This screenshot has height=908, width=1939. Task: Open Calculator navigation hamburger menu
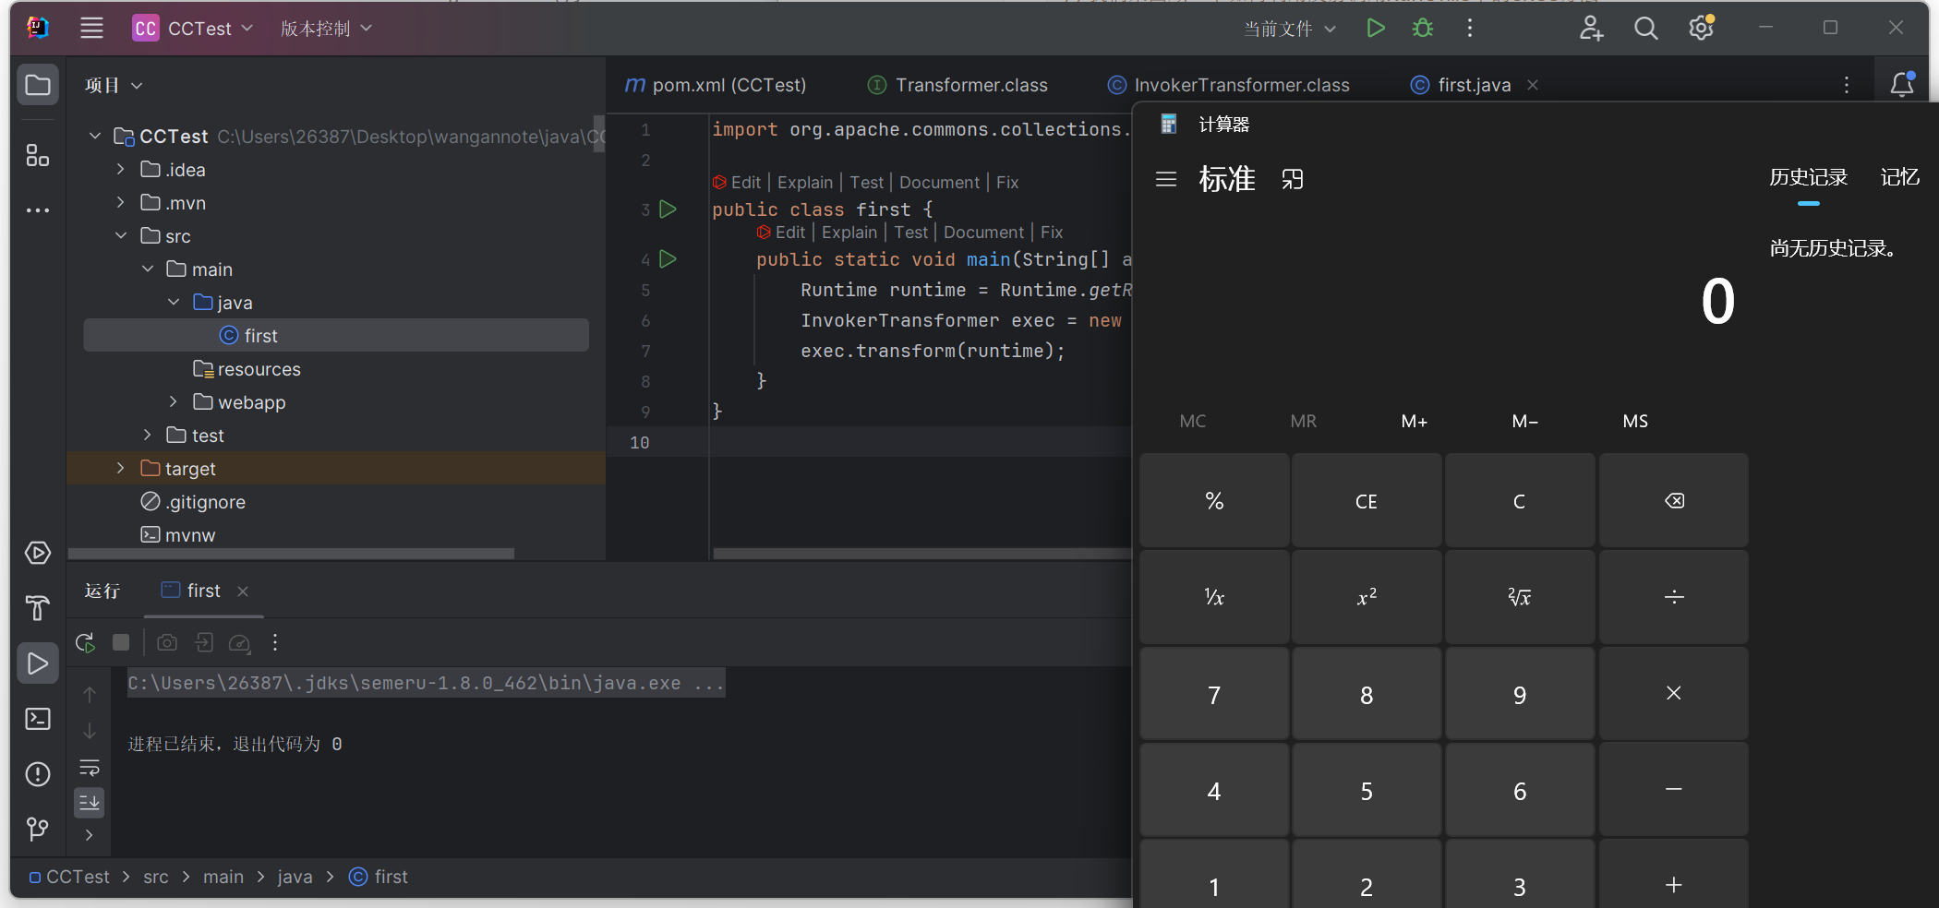(1166, 179)
